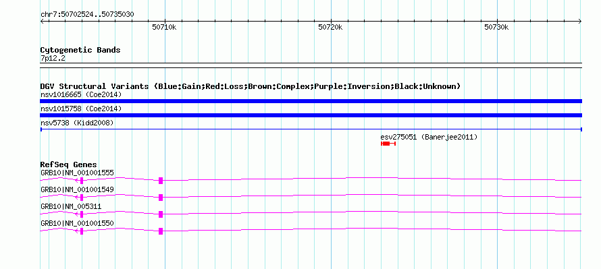Click the blue gain bar for nsv1015758
This screenshot has height=269, width=601.
[x=311, y=115]
